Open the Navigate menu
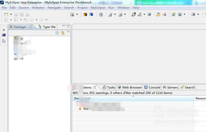Image resolution: width=206 pixels, height=132 pixels. [x=54, y=8]
